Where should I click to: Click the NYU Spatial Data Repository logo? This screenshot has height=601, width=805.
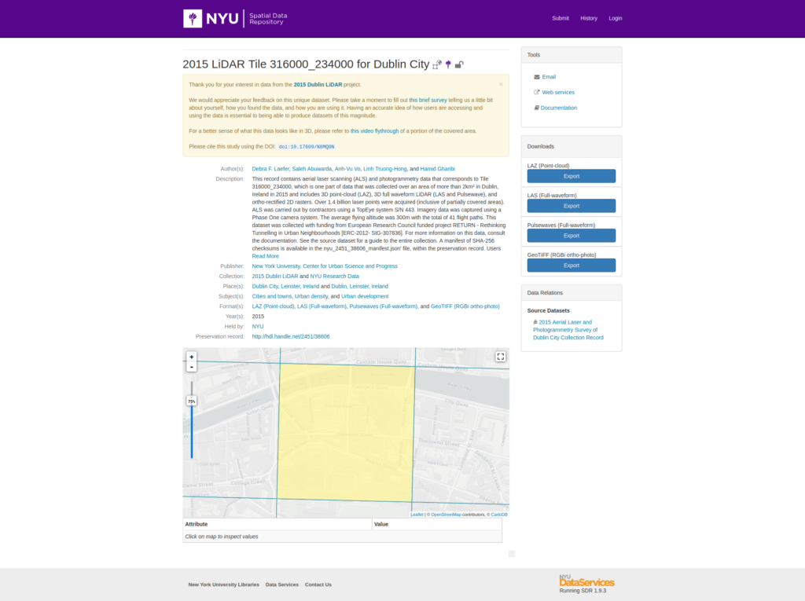(x=235, y=19)
